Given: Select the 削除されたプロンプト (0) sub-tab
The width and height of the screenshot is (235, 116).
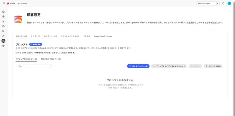Looking at the screenshot, I should click(51, 59).
